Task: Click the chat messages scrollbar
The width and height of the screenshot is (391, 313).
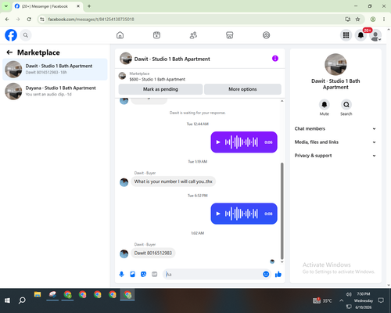Action: 282,210
